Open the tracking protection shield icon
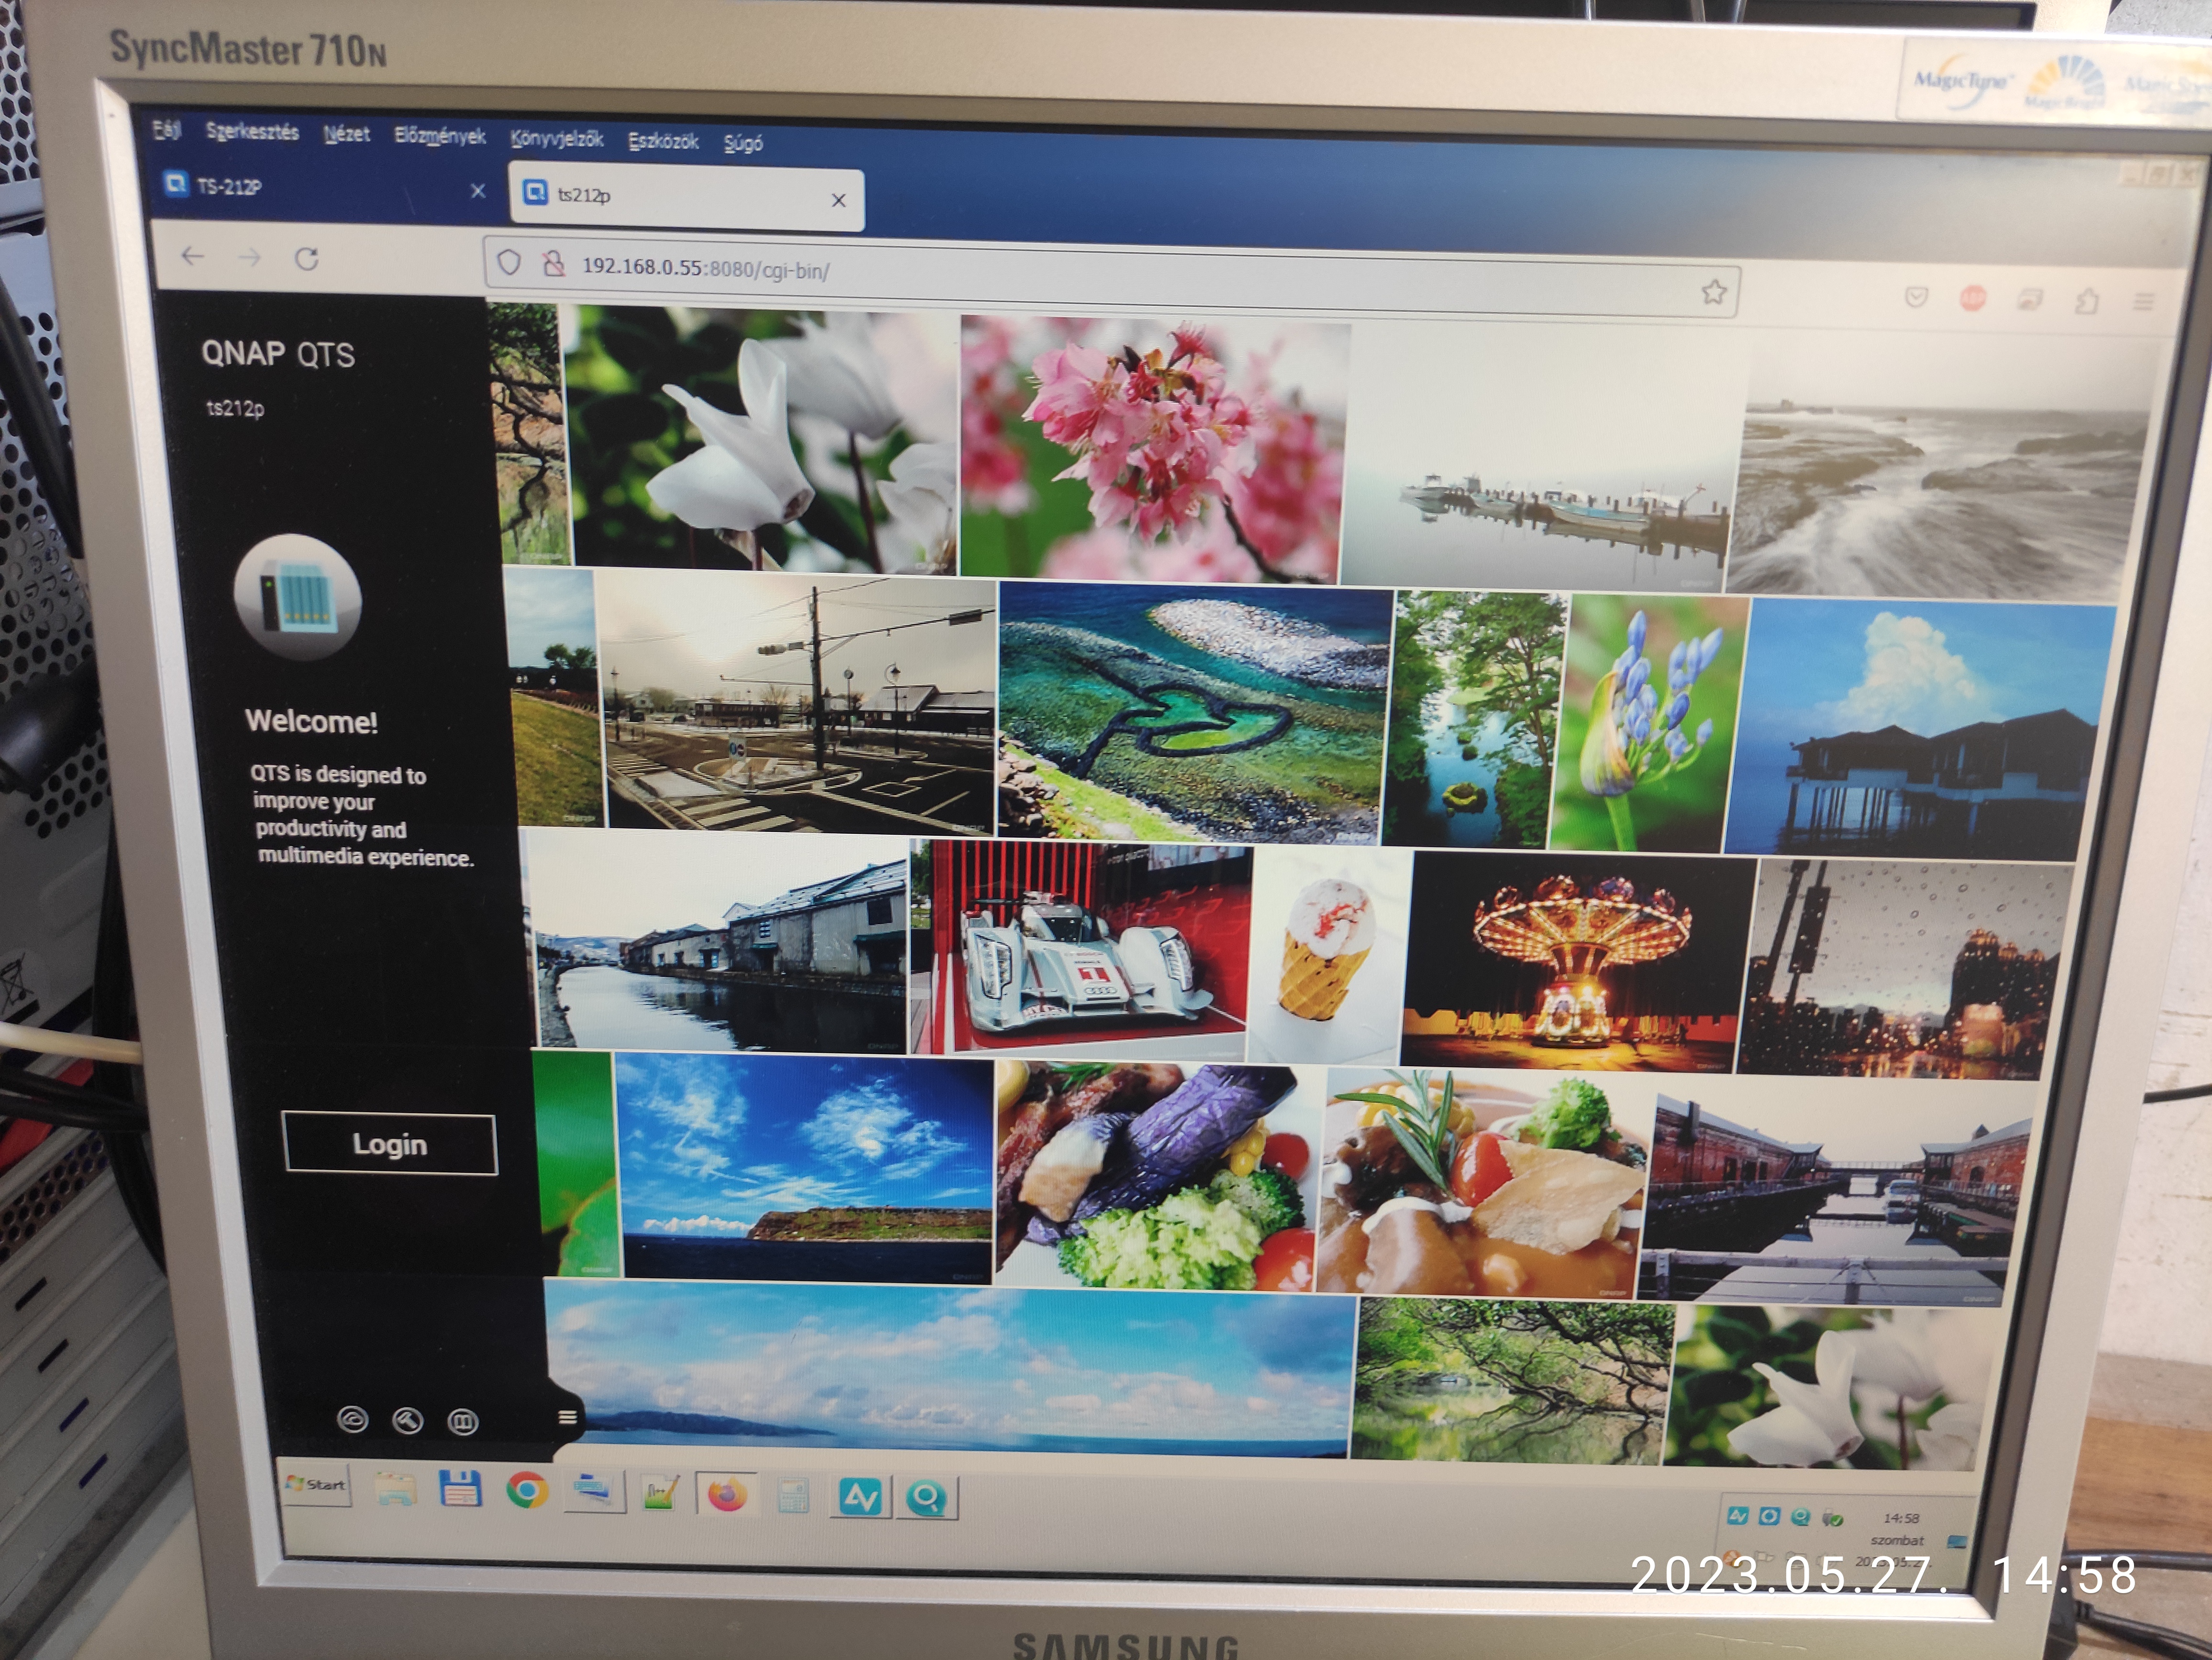The height and width of the screenshot is (1660, 2212). pos(509,263)
